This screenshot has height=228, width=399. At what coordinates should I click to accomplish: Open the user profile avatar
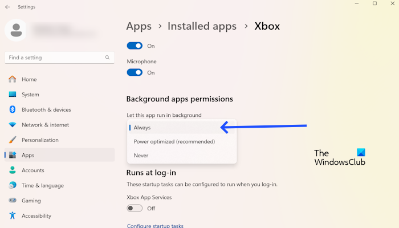(16, 30)
